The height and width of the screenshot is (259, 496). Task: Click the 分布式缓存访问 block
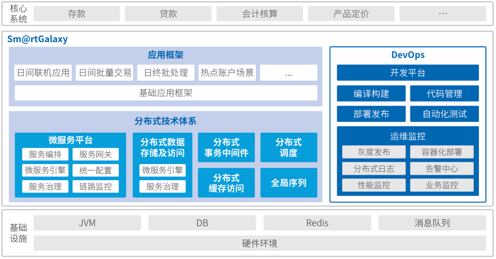[226, 183]
